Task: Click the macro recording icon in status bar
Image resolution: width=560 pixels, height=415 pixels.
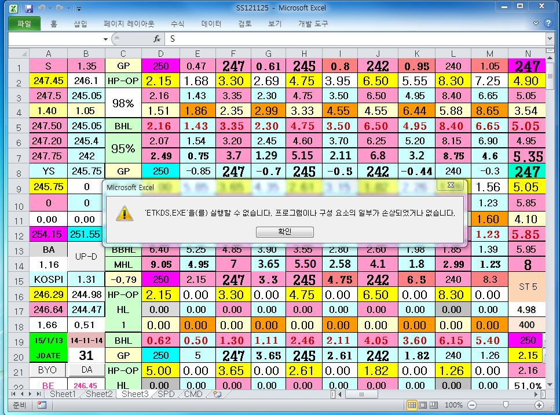Action: (42, 405)
